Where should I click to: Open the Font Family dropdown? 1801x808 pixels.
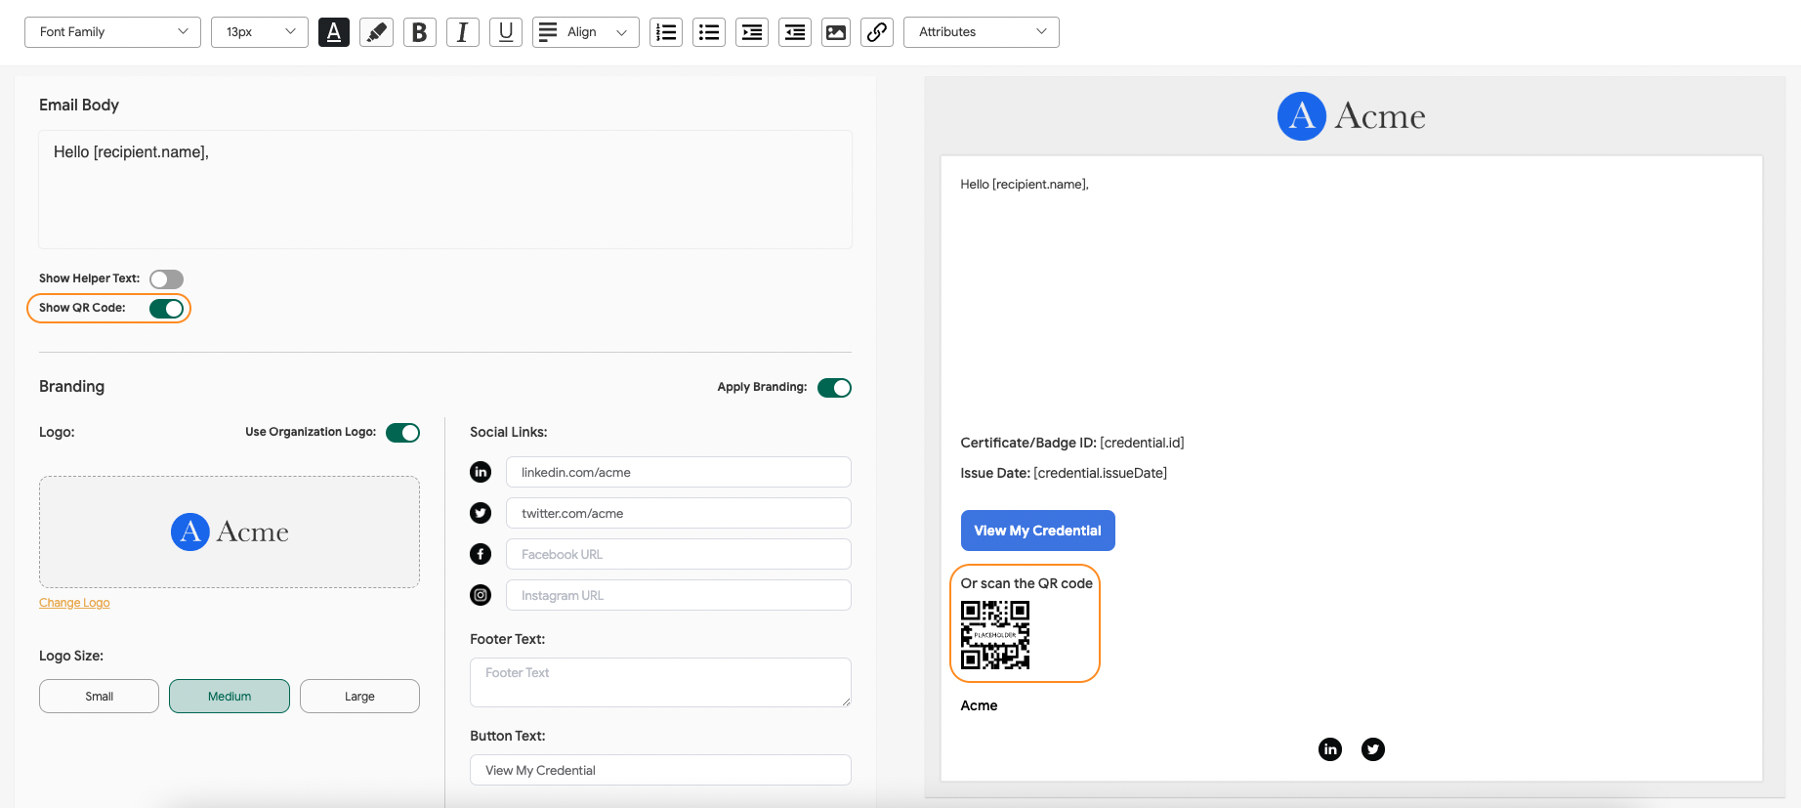(112, 32)
